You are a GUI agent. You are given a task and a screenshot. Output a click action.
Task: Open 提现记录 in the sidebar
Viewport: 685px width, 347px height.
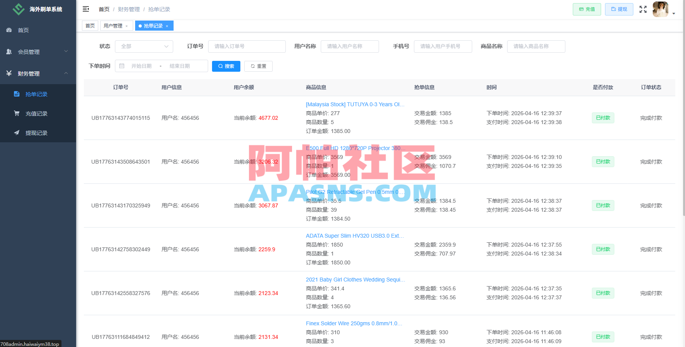click(x=38, y=133)
